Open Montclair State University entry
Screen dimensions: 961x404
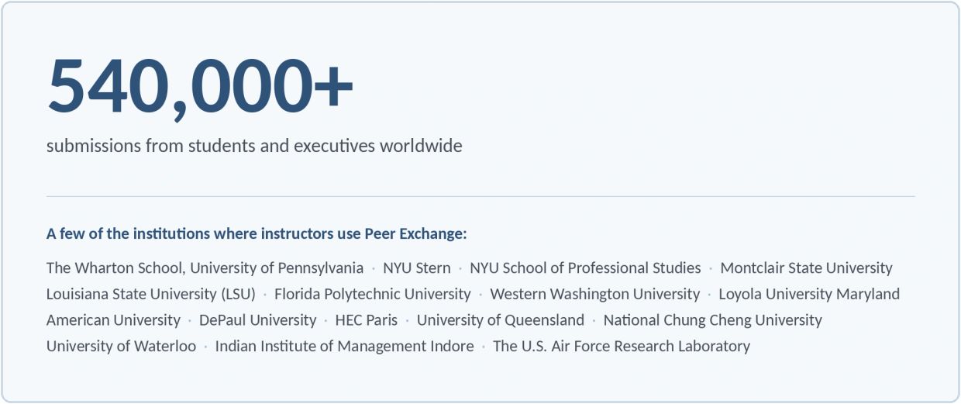(x=806, y=268)
